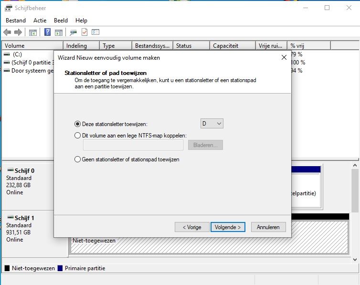The width and height of the screenshot is (360, 285).
Task: Click the Annuleren button
Action: click(268, 227)
